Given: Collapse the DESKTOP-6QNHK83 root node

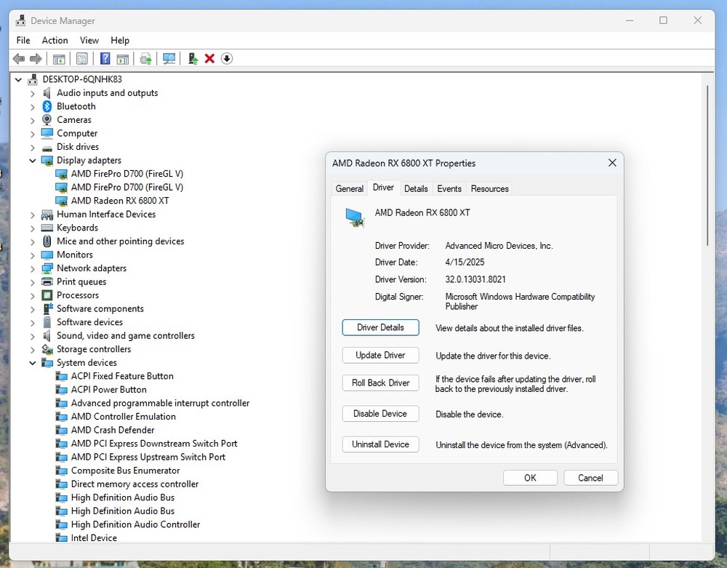Looking at the screenshot, I should 18,80.
